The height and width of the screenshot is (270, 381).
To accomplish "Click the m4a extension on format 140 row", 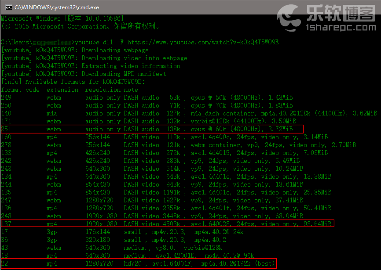I will 52,113.
